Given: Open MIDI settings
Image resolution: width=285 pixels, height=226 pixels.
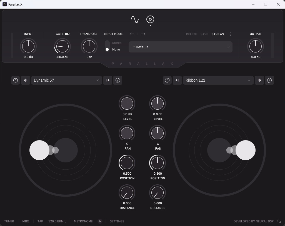Looking at the screenshot, I should [26, 221].
